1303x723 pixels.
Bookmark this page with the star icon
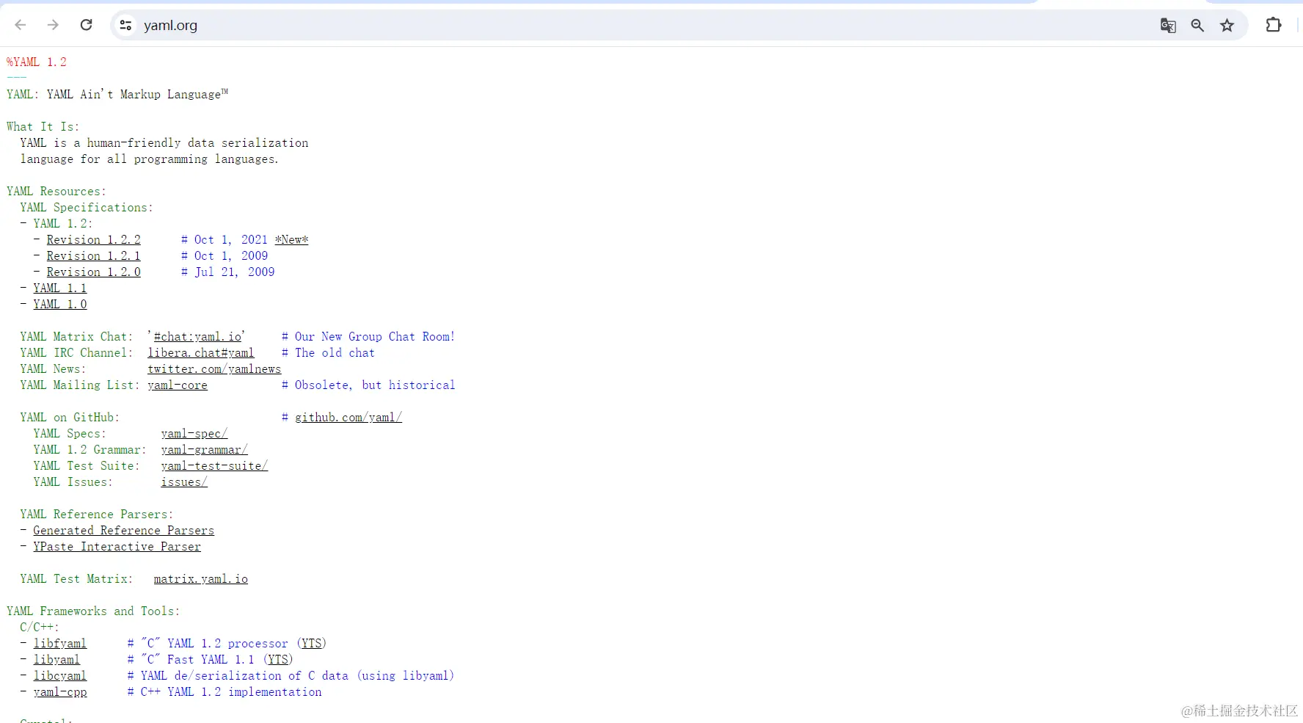click(x=1227, y=26)
